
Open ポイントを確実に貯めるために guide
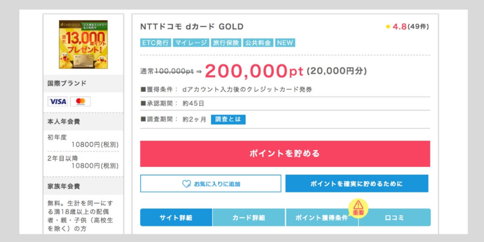tap(357, 183)
